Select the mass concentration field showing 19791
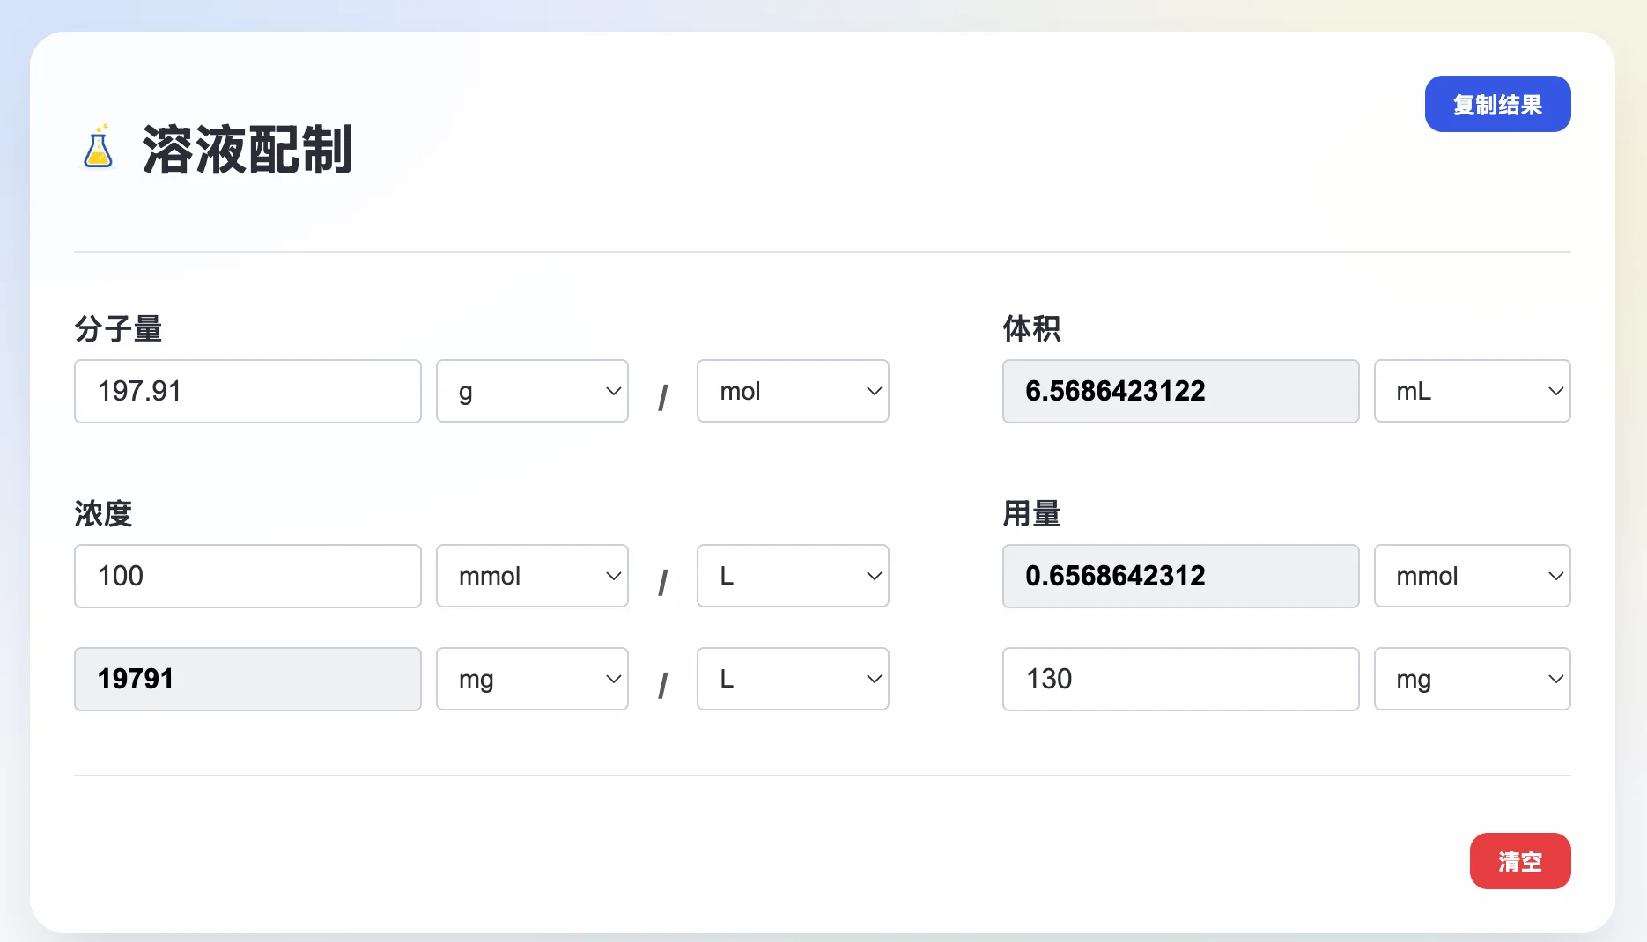 pos(247,679)
